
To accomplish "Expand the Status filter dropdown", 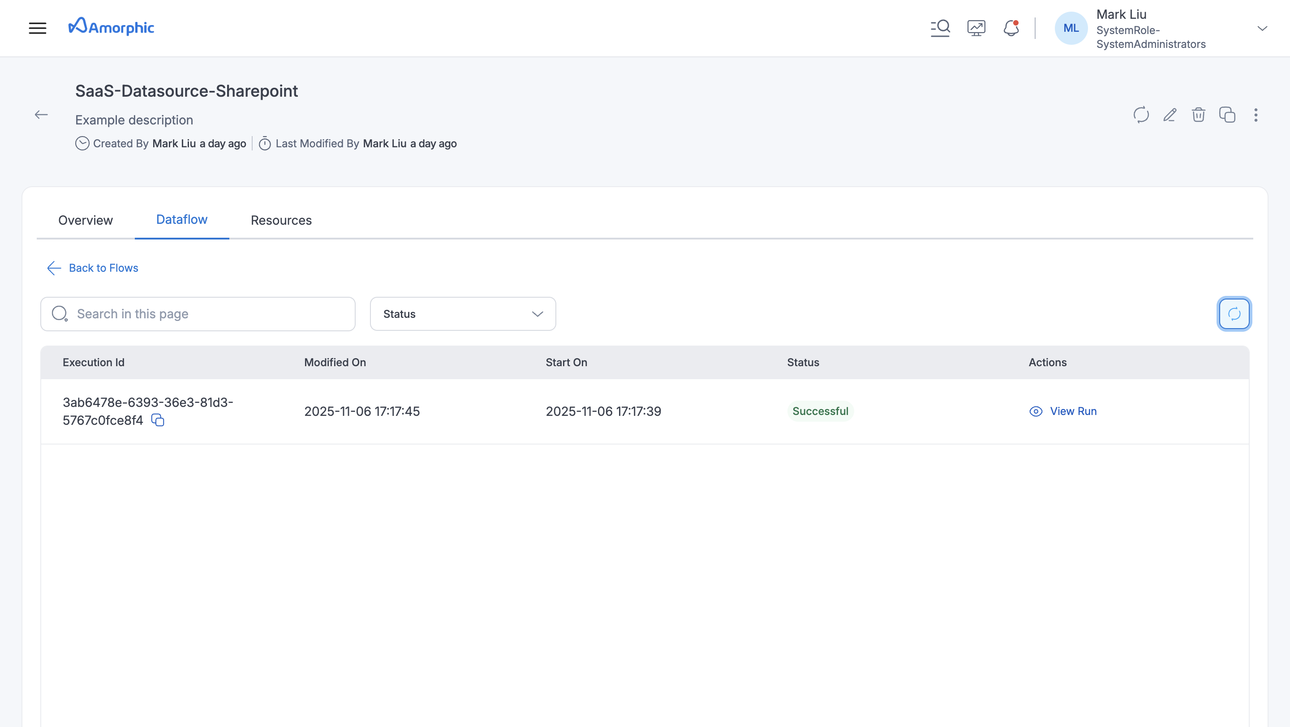I will tap(463, 314).
